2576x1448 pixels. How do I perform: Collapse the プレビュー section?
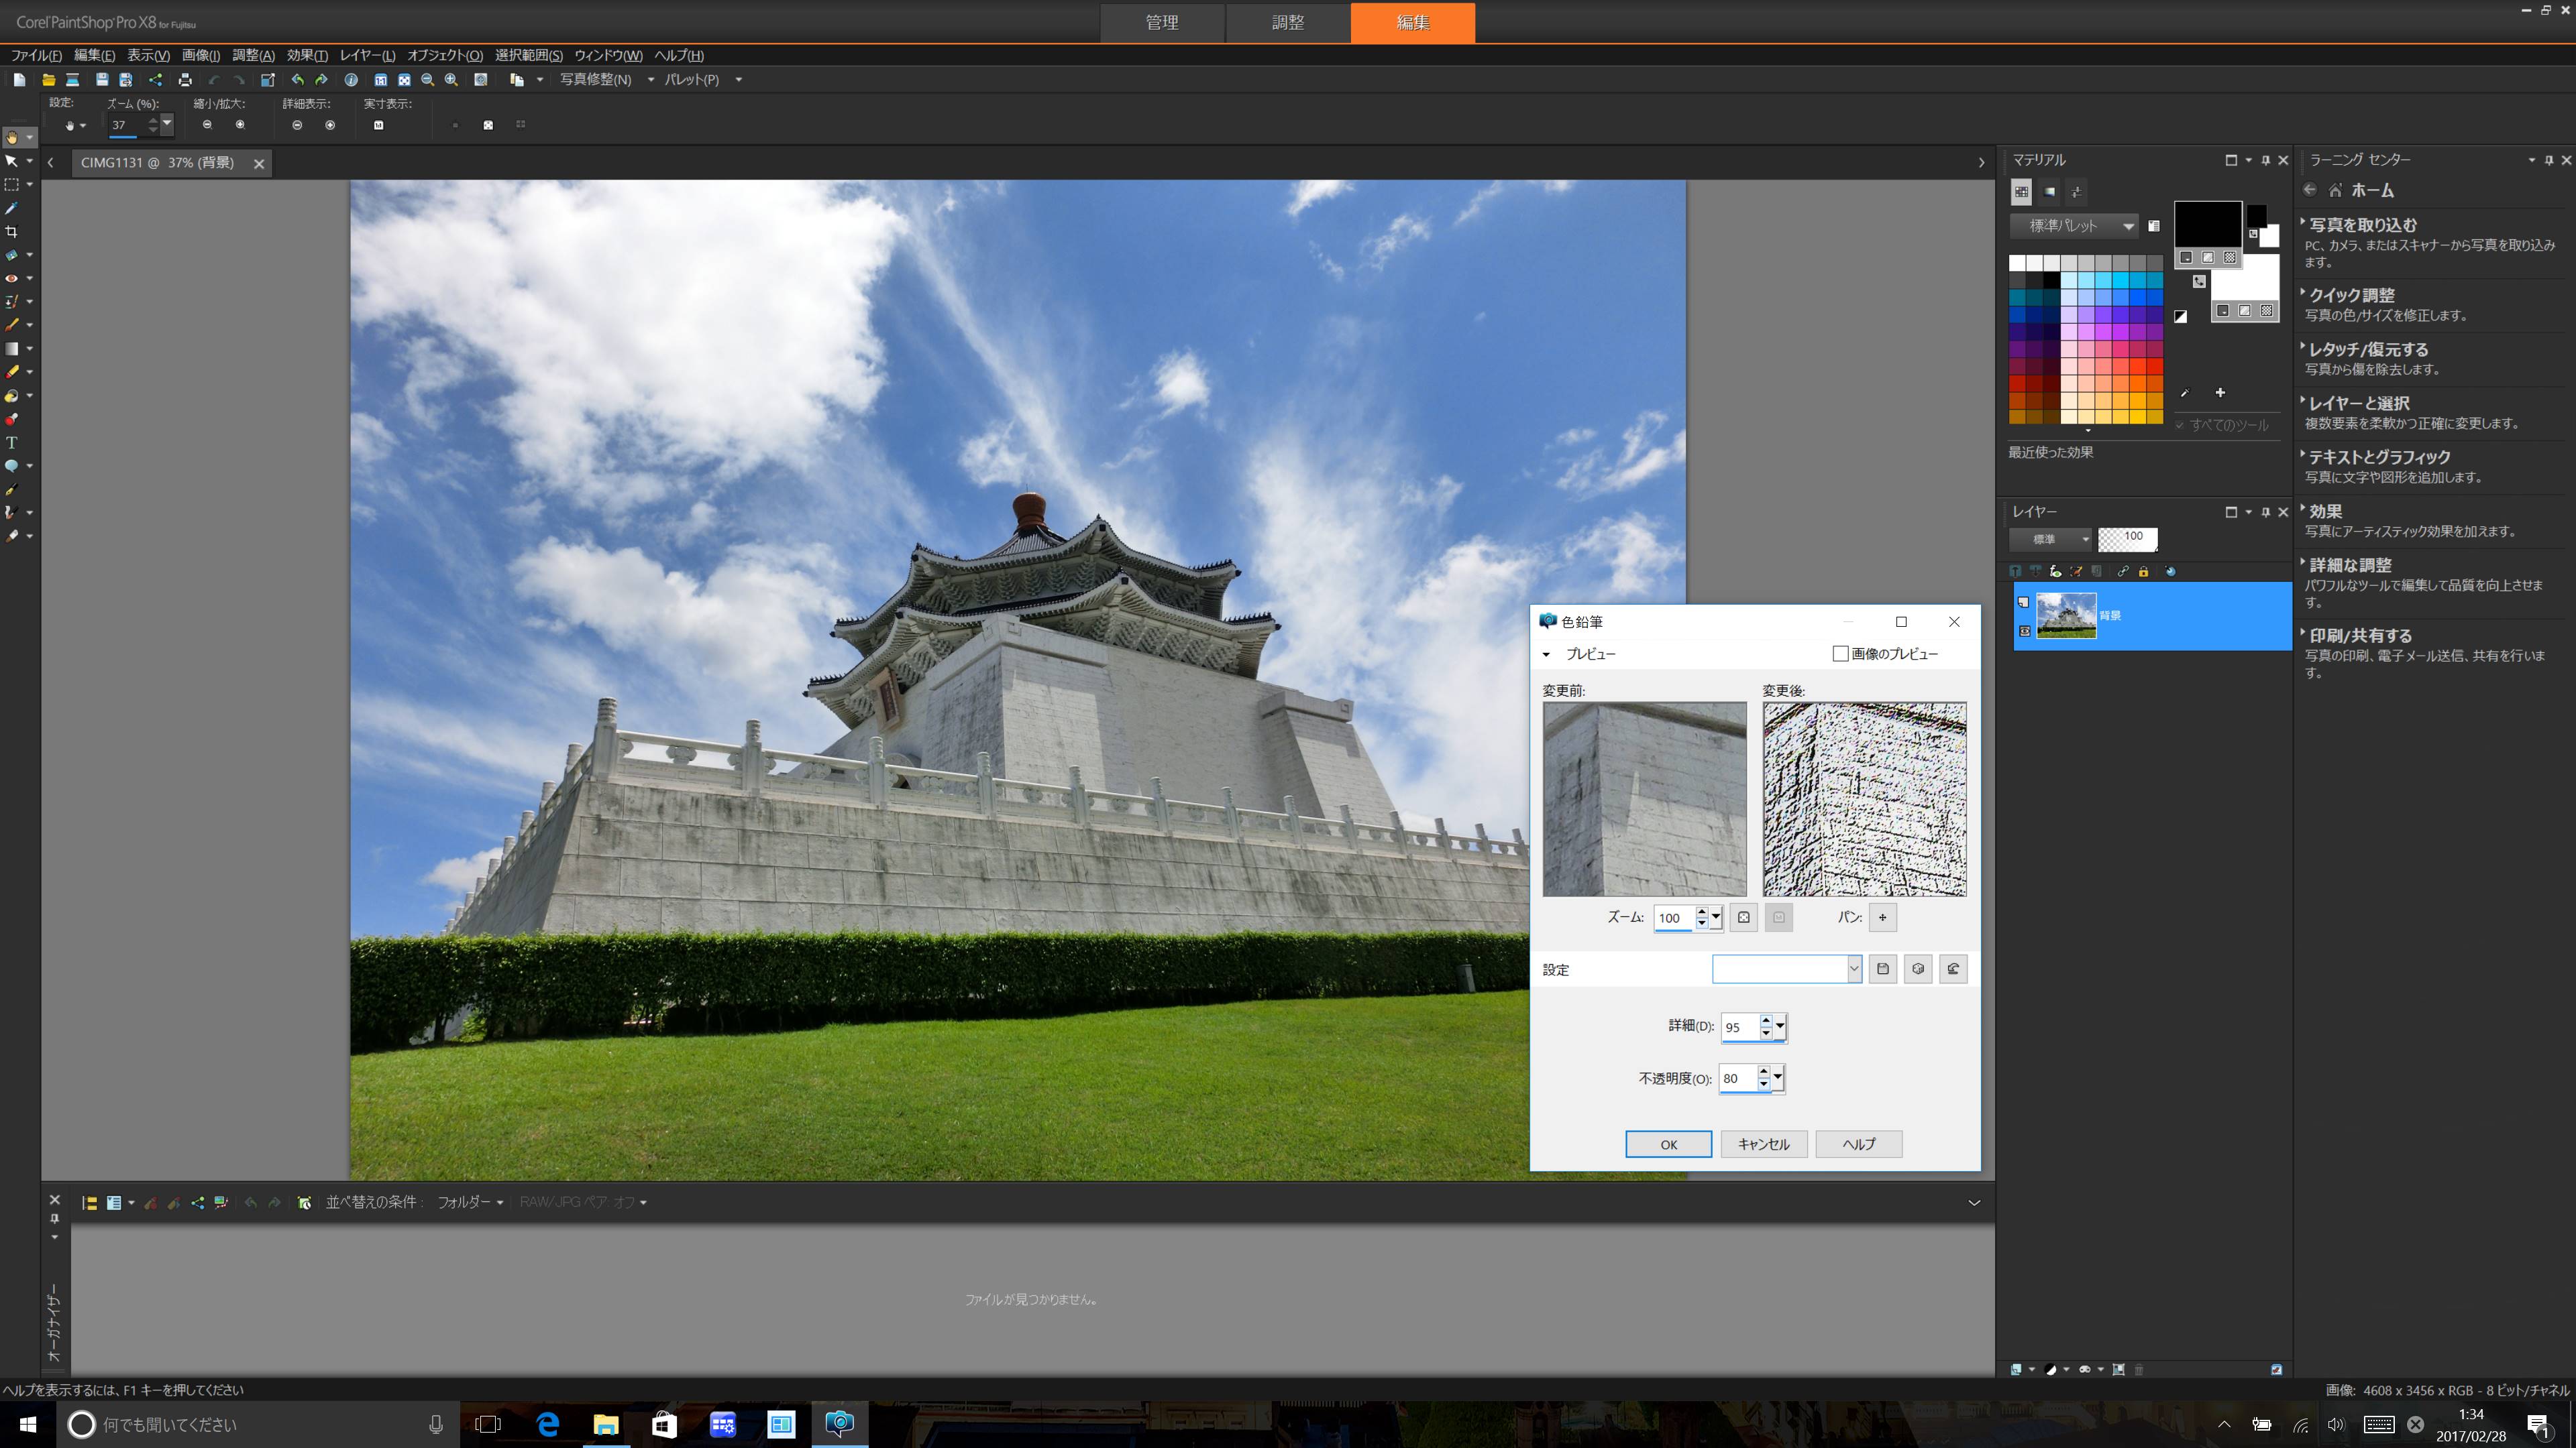click(1546, 654)
